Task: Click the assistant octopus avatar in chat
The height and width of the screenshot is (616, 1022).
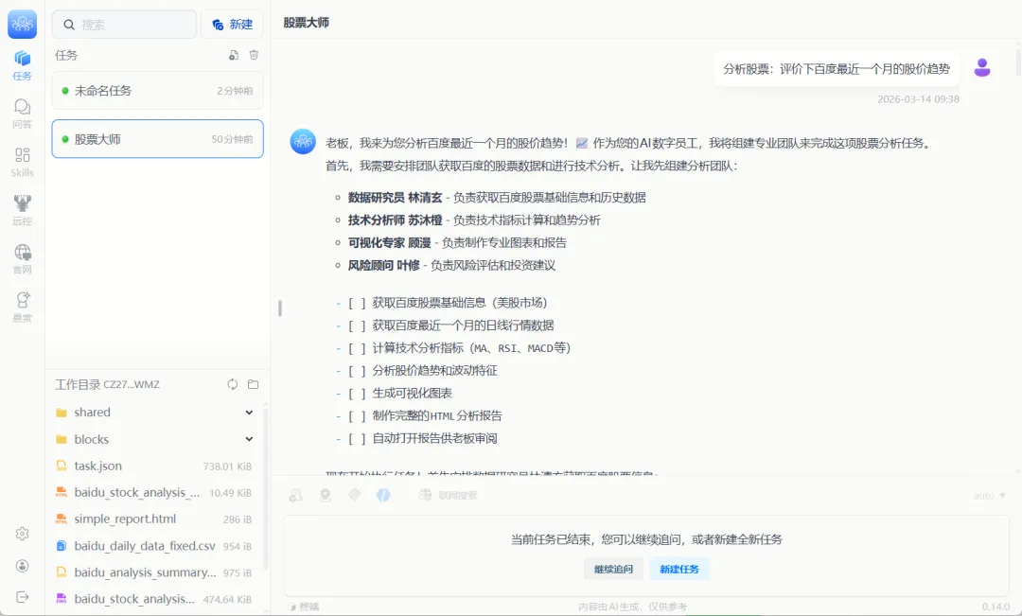Action: click(303, 141)
